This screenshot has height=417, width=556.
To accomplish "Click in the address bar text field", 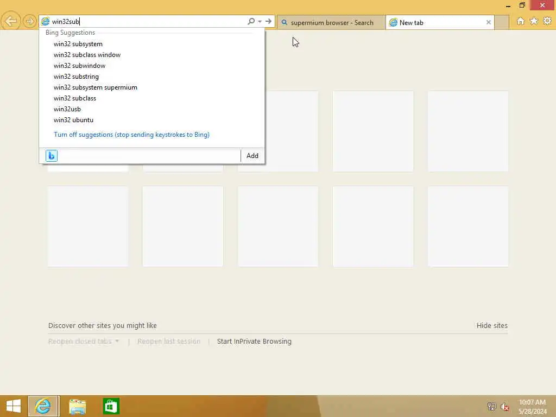I will (149, 21).
